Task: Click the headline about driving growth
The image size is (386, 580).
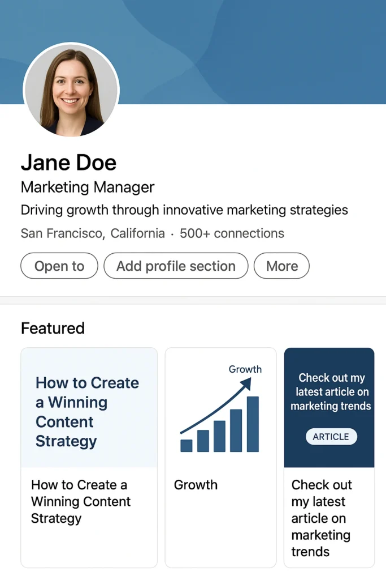Action: point(184,210)
